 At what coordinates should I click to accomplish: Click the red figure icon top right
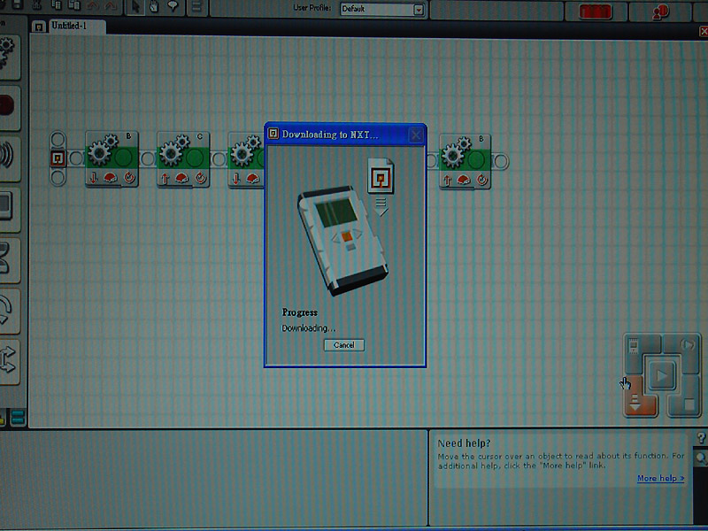click(660, 12)
